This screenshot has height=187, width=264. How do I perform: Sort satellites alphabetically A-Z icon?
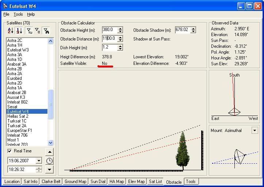[x=11, y=31]
